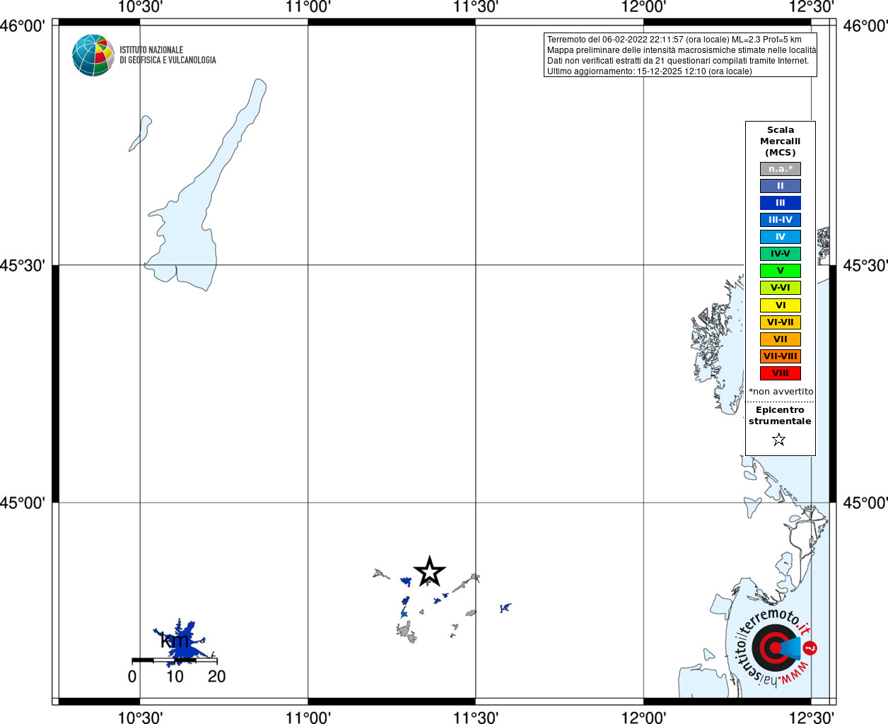This screenshot has height=724, width=888.
Task: Select the IV intensity swatch
Action: coord(781,237)
